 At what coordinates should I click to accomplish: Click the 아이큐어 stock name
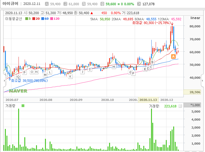[10, 3]
